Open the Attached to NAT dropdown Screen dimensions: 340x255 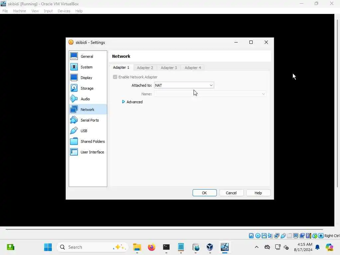(x=184, y=85)
